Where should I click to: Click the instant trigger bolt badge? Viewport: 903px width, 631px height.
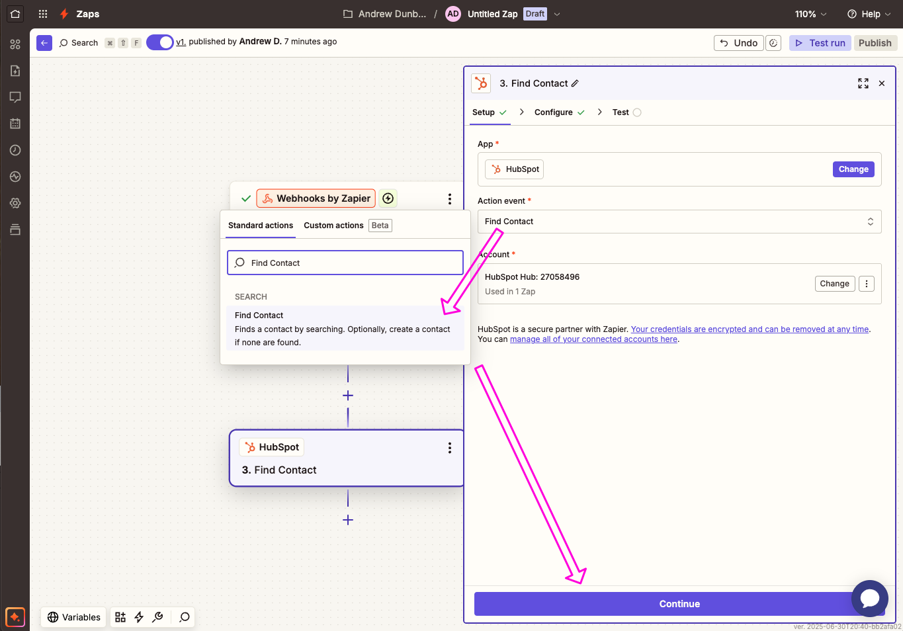click(x=388, y=198)
